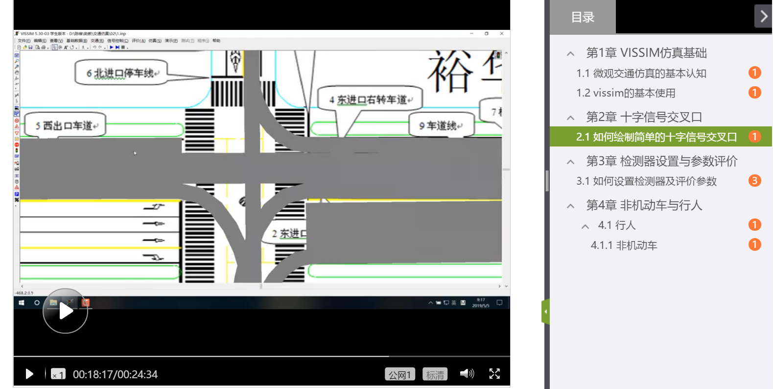The image size is (773, 389).
Task: Collapse the 4.1 行人 subsection
Action: (585, 226)
